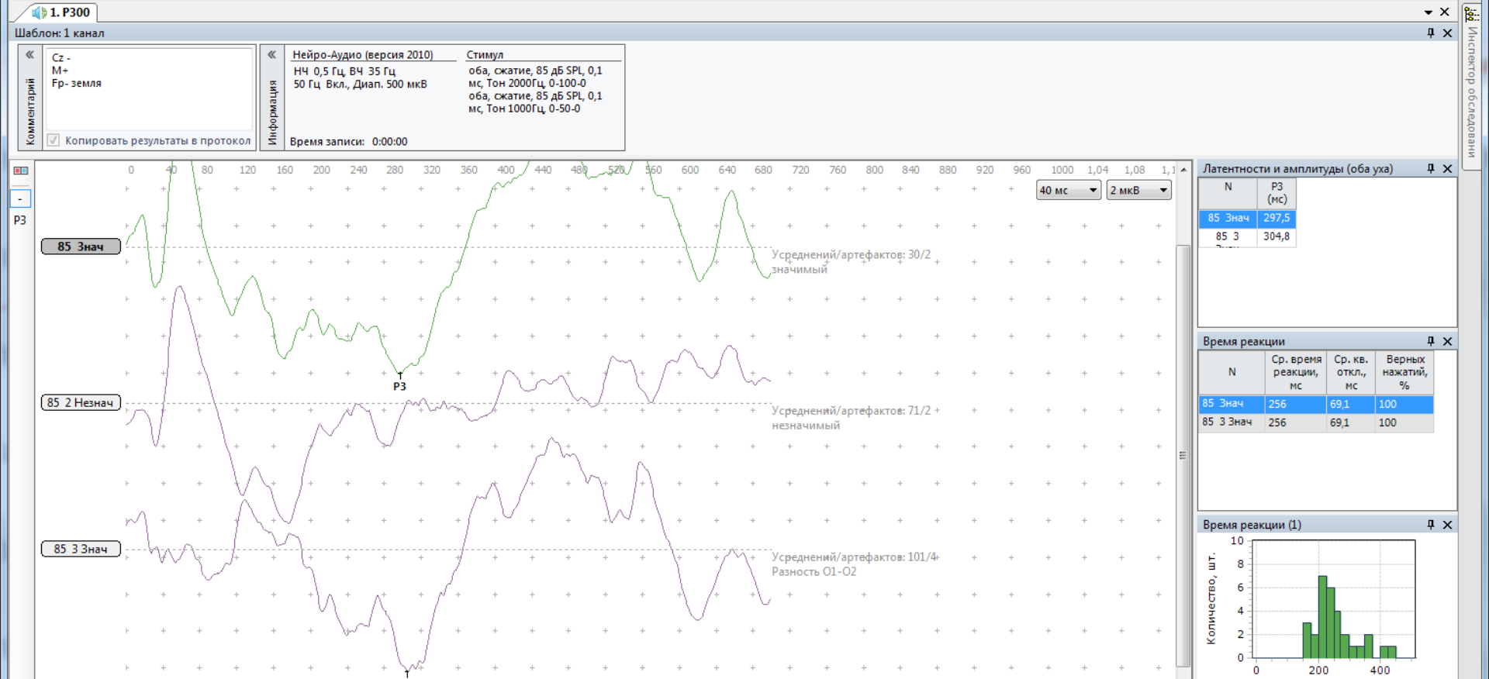Image resolution: width=1489 pixels, height=679 pixels.
Task: Click the colored channel display icon
Action: point(21,171)
